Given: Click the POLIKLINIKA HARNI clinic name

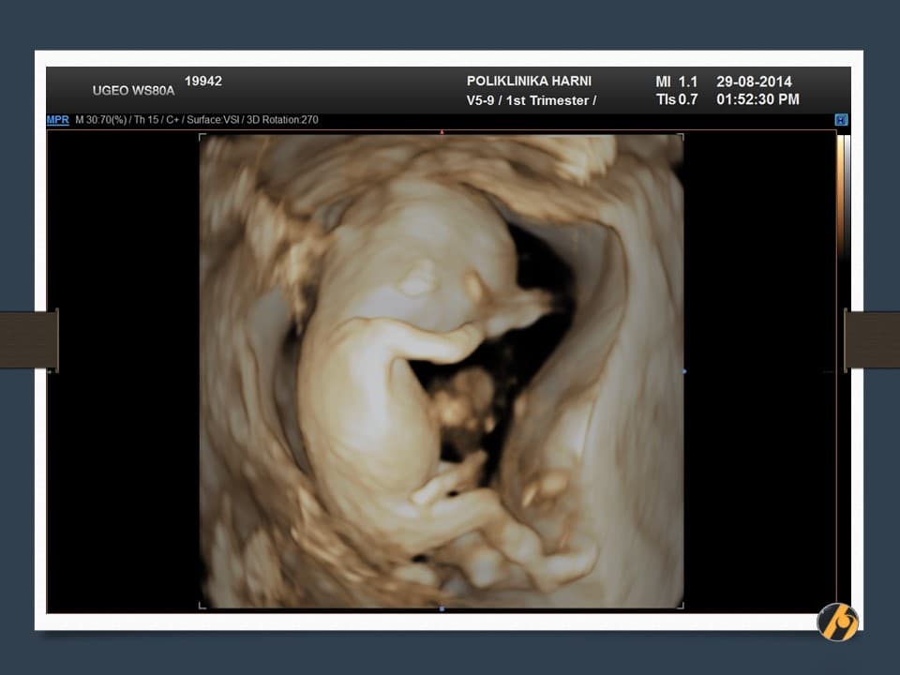Looking at the screenshot, I should 529,82.
